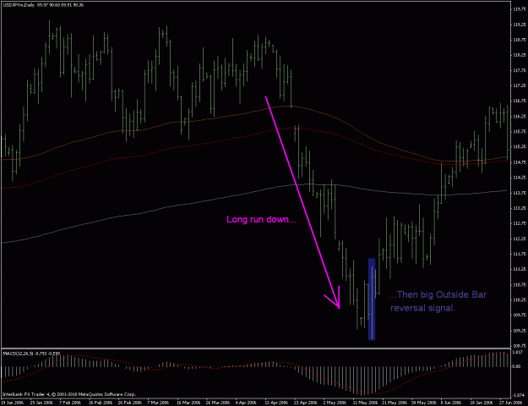
Task: Select the 'Long run down...' text label
Action: [262, 220]
